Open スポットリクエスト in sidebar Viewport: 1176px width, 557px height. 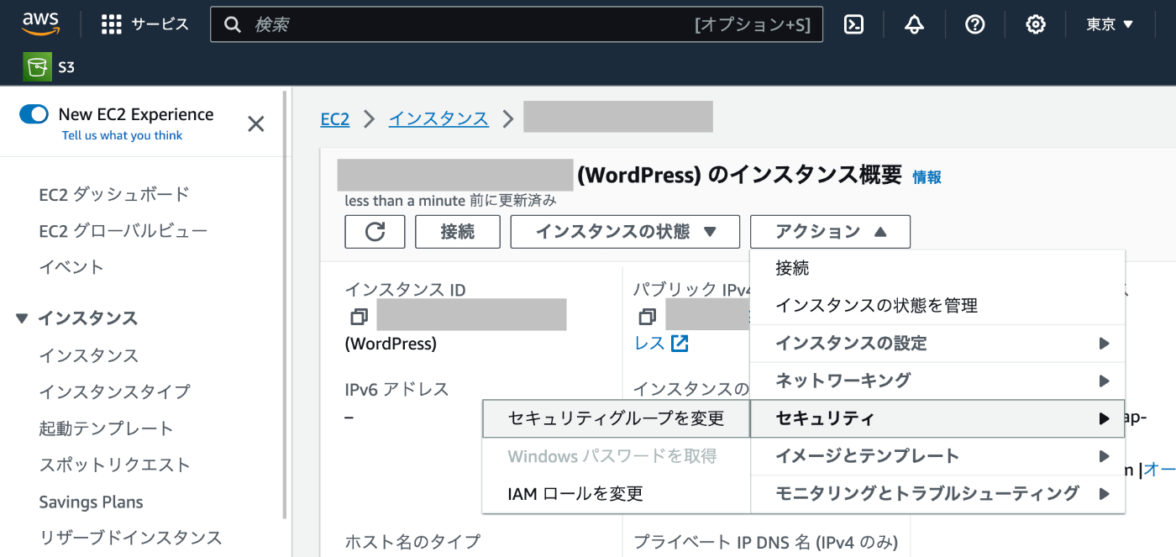(x=114, y=465)
